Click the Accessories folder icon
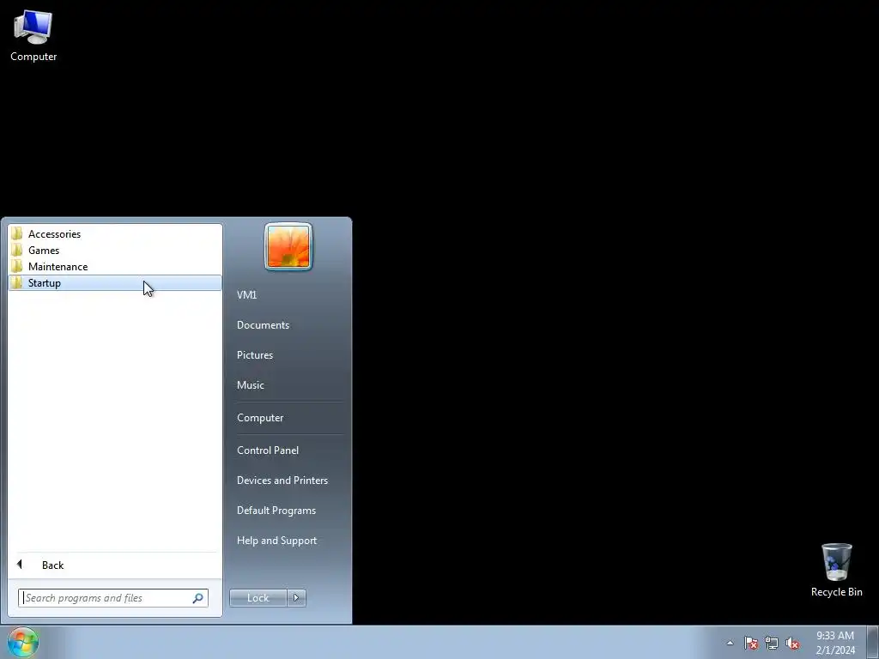 [x=17, y=233]
